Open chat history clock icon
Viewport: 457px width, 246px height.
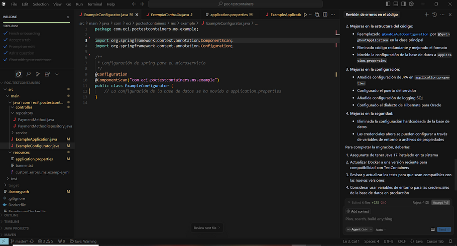tap(434, 15)
